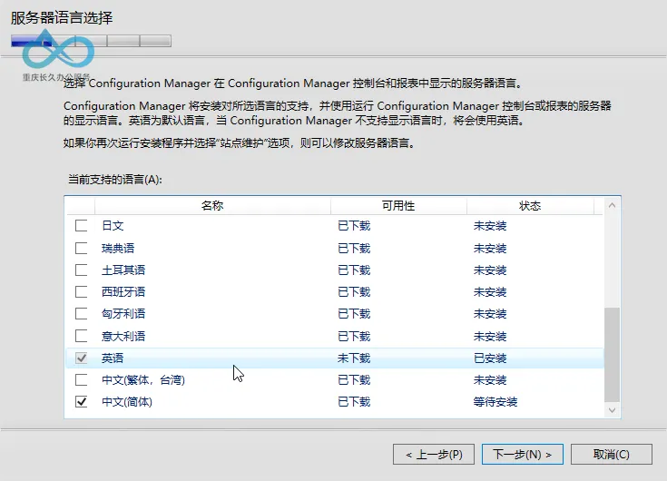
Task: Sort by the 状态 column header
Action: pos(530,206)
